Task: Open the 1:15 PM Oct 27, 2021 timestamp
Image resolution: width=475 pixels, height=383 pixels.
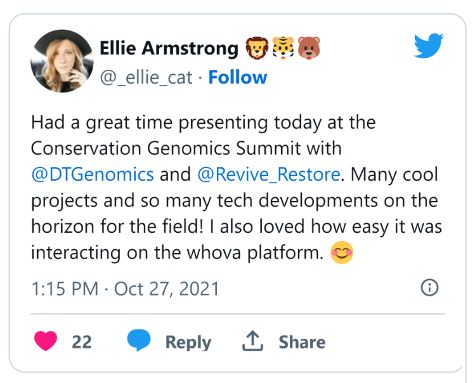Action: [125, 289]
